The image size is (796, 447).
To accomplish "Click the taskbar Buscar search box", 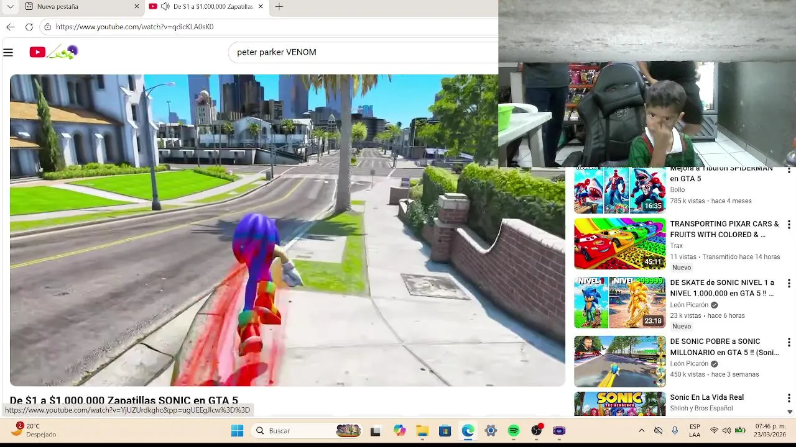I will click(308, 431).
